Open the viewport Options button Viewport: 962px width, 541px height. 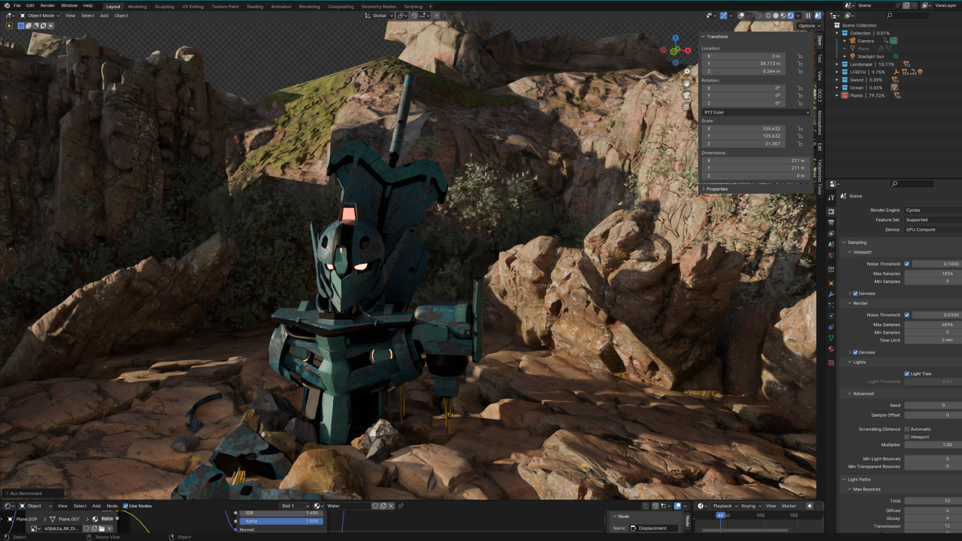click(x=809, y=26)
